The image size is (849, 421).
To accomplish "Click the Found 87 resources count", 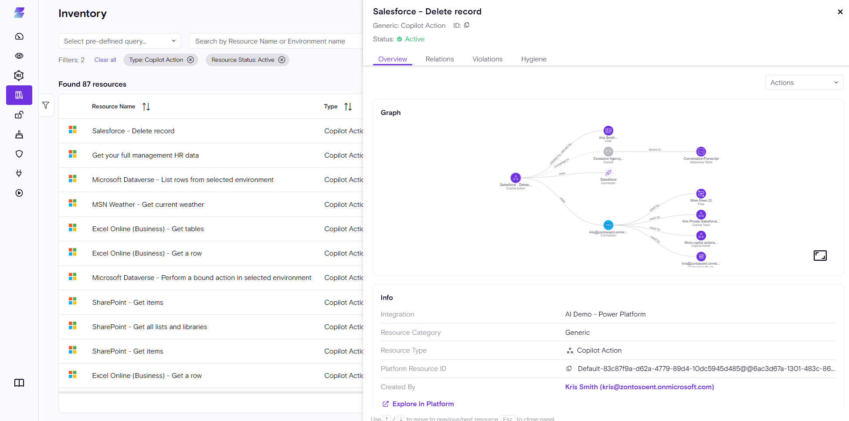I will [x=92, y=84].
